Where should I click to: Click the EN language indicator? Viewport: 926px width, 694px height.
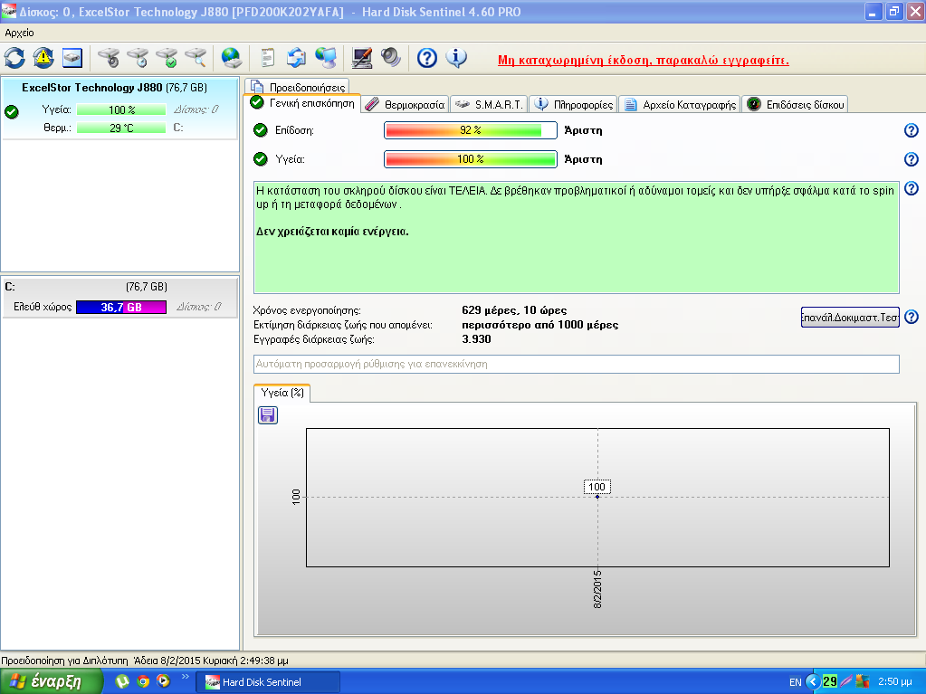click(x=795, y=682)
